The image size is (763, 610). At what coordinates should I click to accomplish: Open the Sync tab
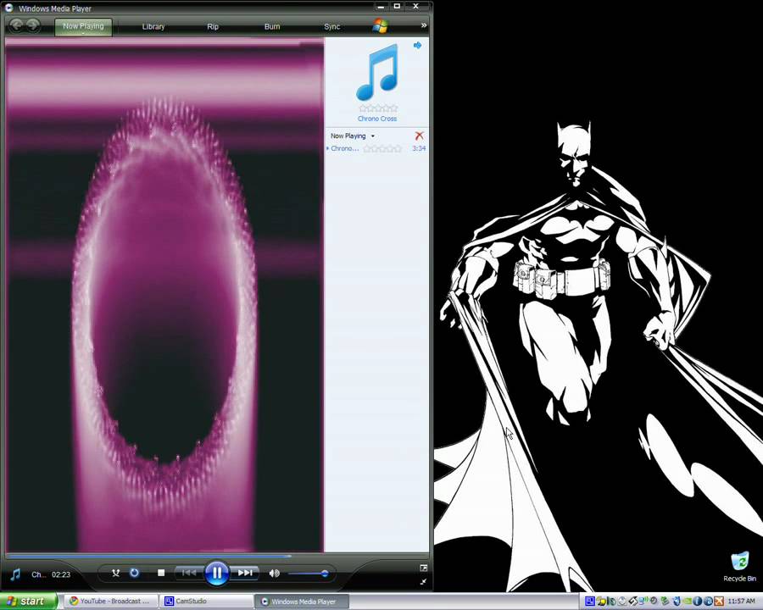pyautogui.click(x=331, y=26)
